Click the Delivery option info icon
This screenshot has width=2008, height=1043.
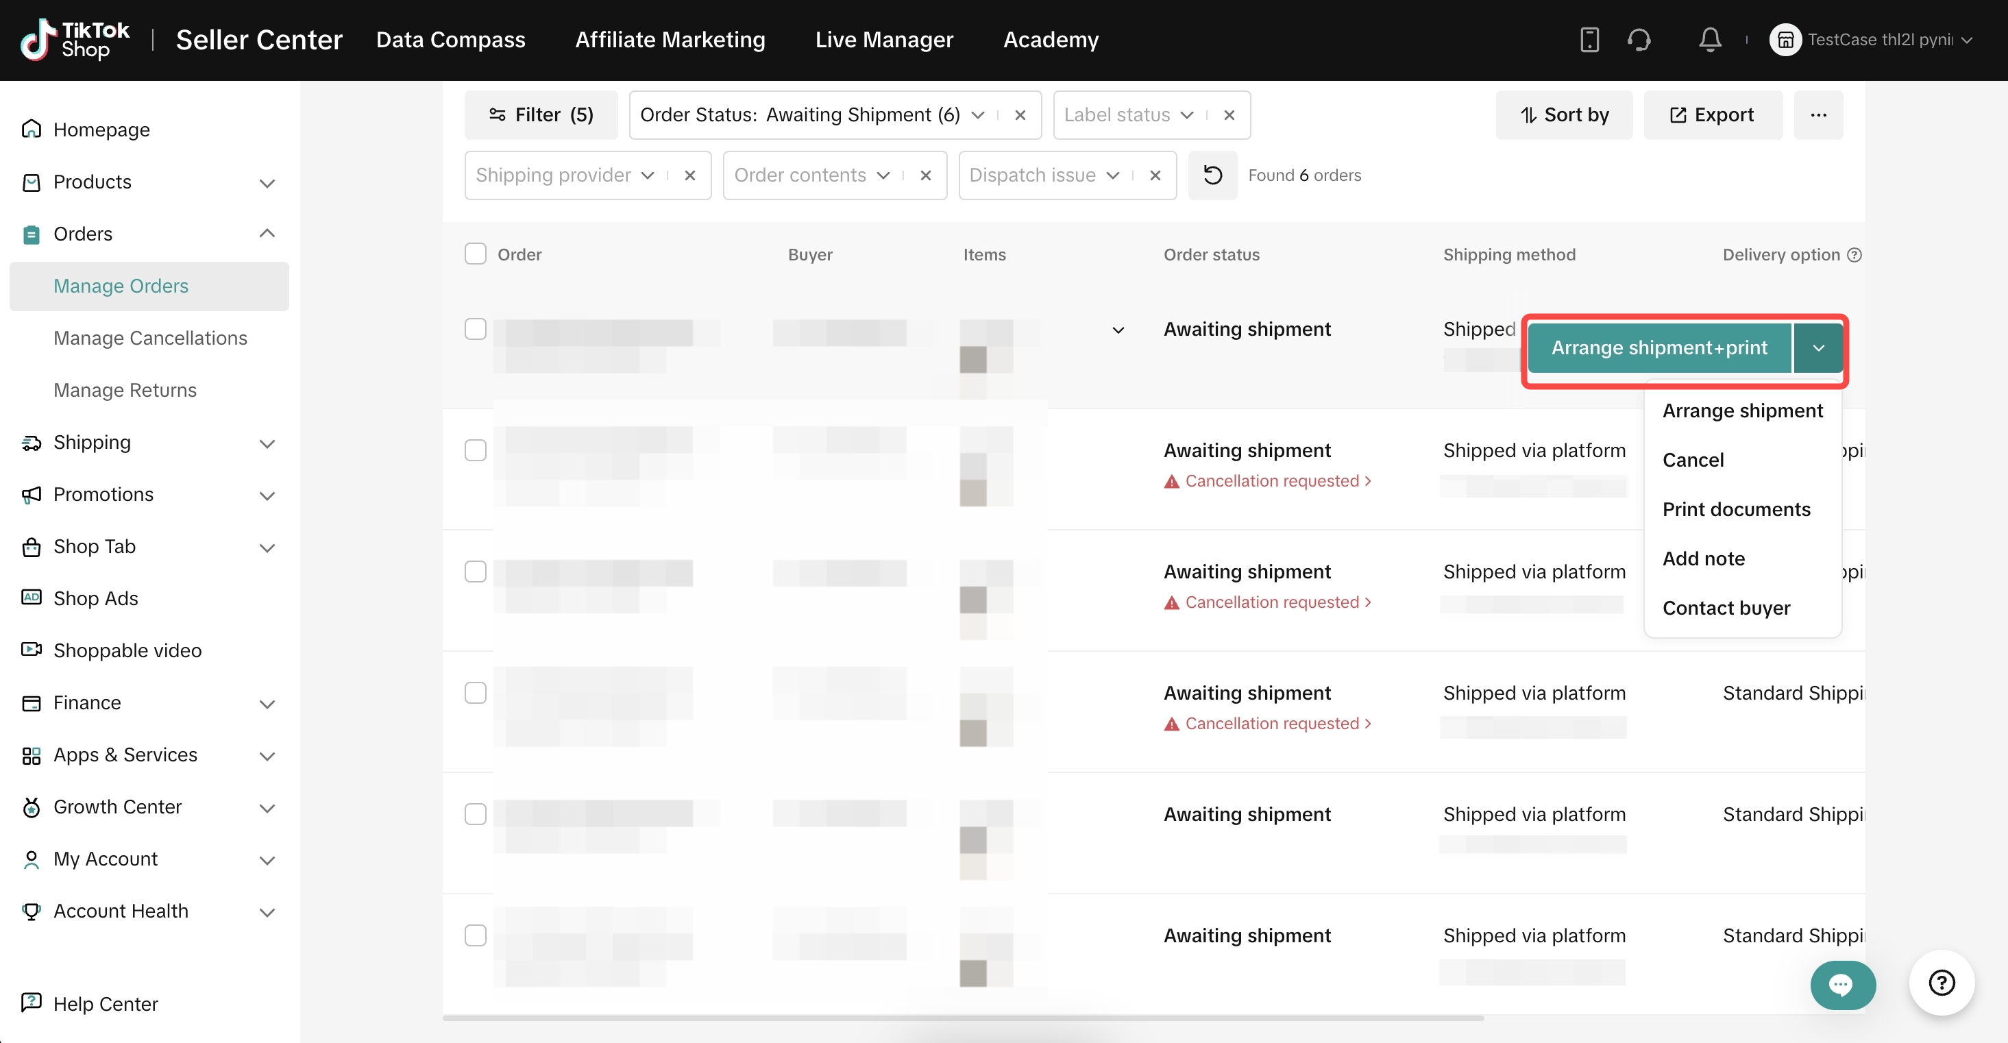(x=1854, y=255)
